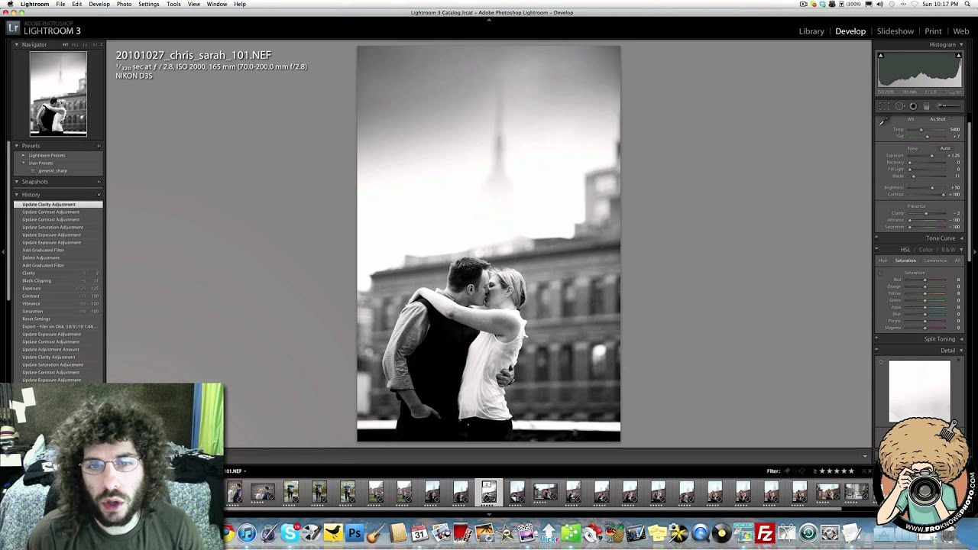Open QuickTime Player from the Dock
978x550 pixels.
(700, 532)
